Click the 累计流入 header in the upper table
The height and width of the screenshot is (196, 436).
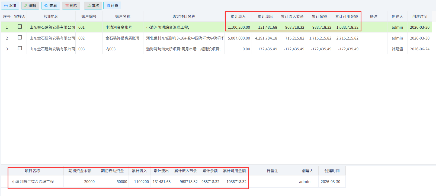click(x=238, y=17)
